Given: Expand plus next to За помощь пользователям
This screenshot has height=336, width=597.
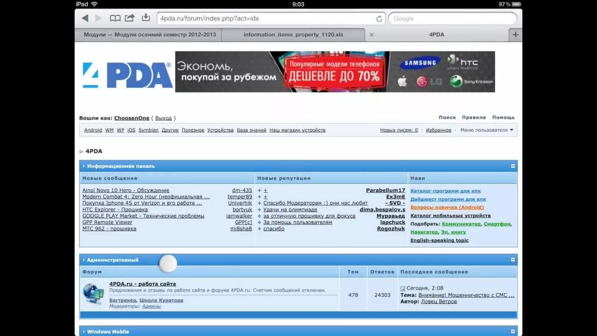Looking at the screenshot, I should coord(259,222).
